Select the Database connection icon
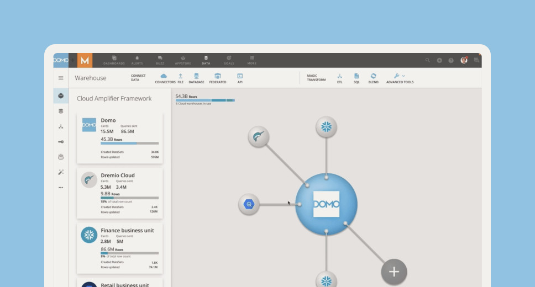Image resolution: width=535 pixels, height=287 pixels. [x=196, y=76]
